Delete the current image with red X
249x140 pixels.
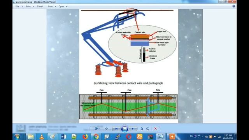click(156, 129)
